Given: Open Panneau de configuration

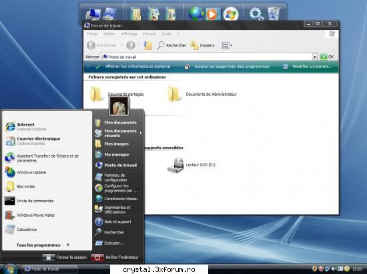Looking at the screenshot, I should (x=111, y=178).
